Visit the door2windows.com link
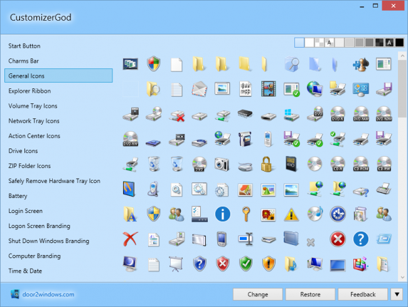 (x=48, y=294)
